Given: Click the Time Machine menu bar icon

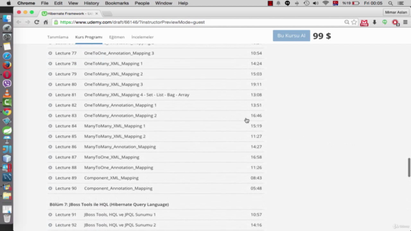Looking at the screenshot, I should pyautogui.click(x=306, y=3).
